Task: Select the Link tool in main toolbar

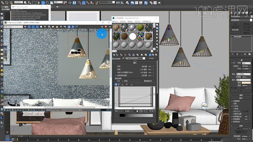Action: (x=2, y=3)
